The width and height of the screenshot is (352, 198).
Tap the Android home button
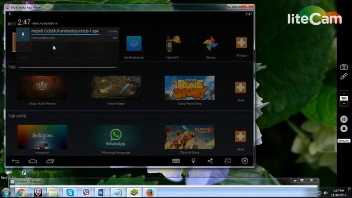33,161
